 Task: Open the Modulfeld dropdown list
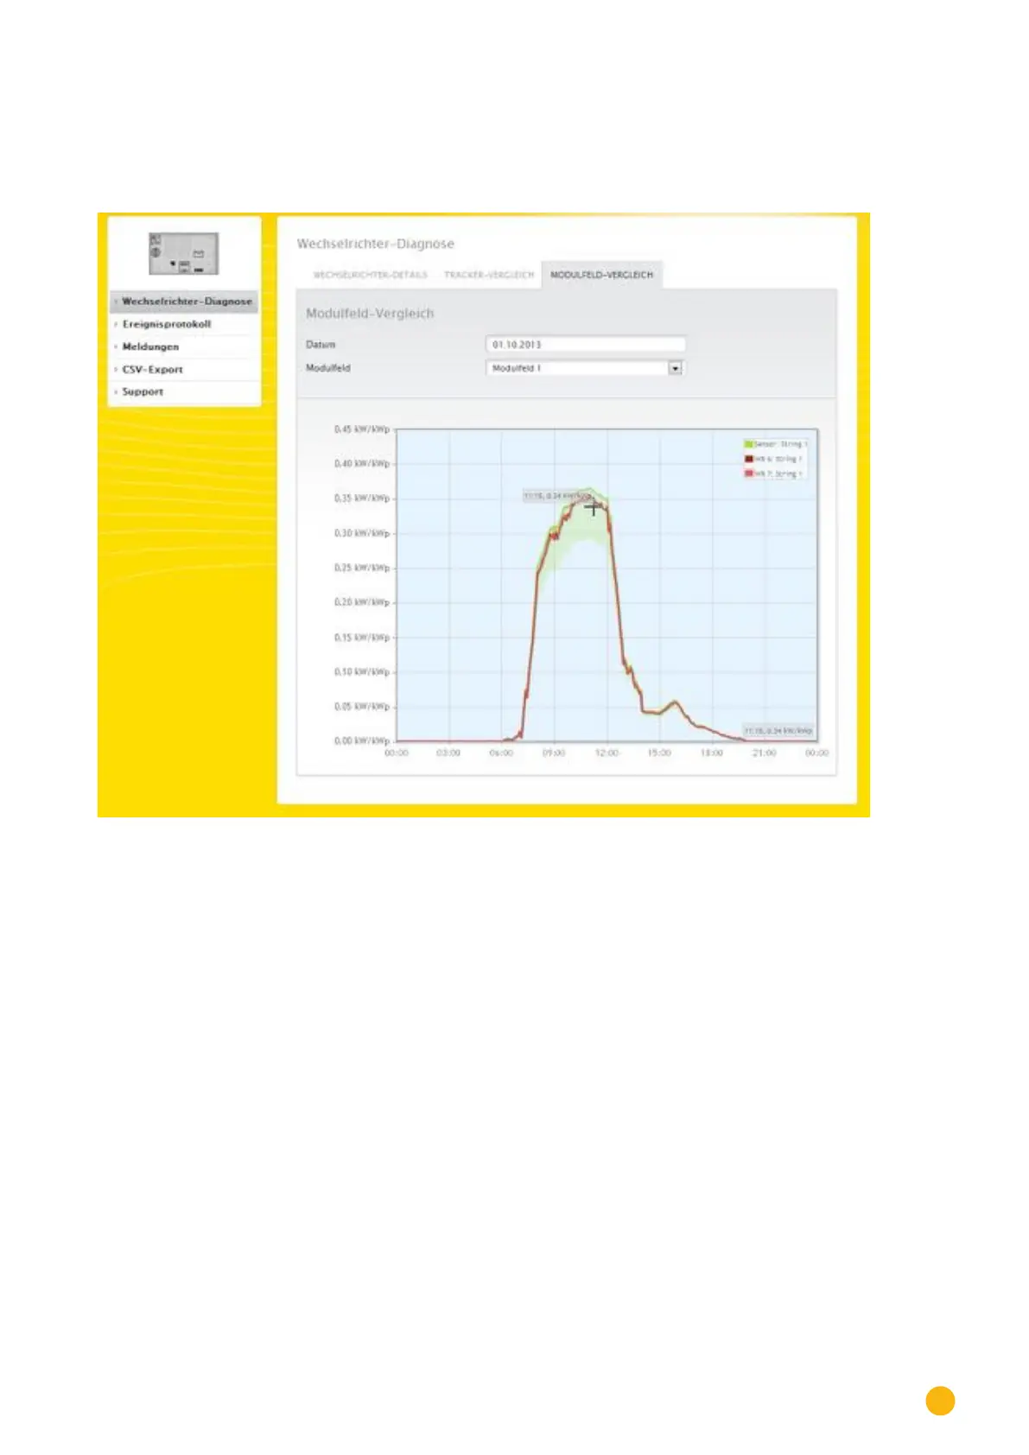tap(586, 368)
